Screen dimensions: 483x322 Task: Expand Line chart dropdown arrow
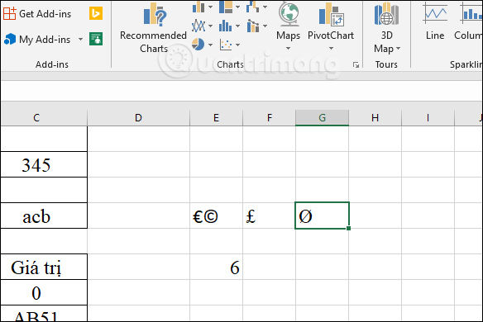click(x=210, y=26)
